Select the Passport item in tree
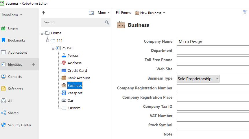249x139 pixels. pos(75,93)
